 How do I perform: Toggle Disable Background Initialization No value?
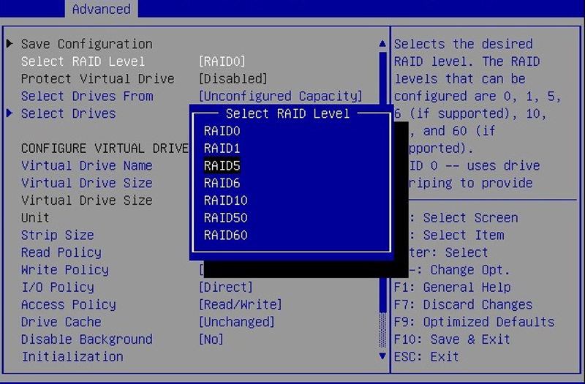coord(211,339)
